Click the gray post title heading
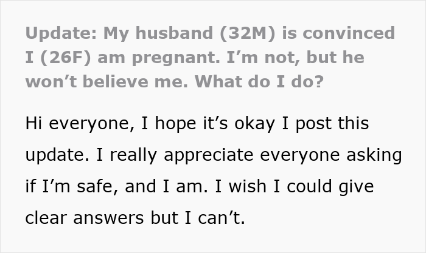 tap(210, 58)
